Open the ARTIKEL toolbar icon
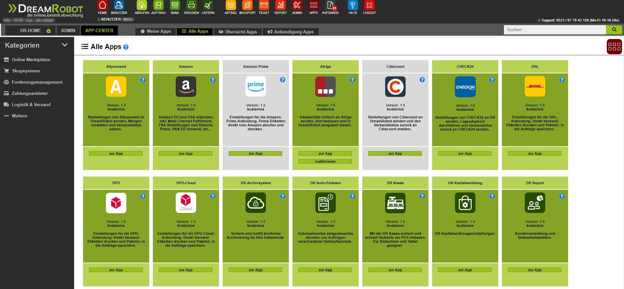Viewport: 624px width, 289px height. (x=231, y=5)
